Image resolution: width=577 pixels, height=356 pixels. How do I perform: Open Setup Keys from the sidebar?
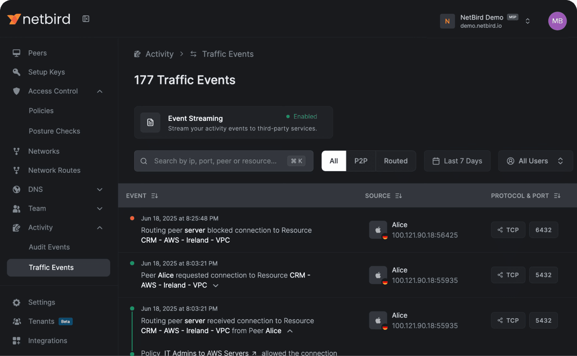point(46,72)
